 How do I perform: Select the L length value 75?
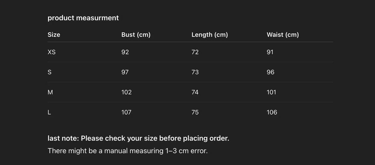(x=195, y=112)
